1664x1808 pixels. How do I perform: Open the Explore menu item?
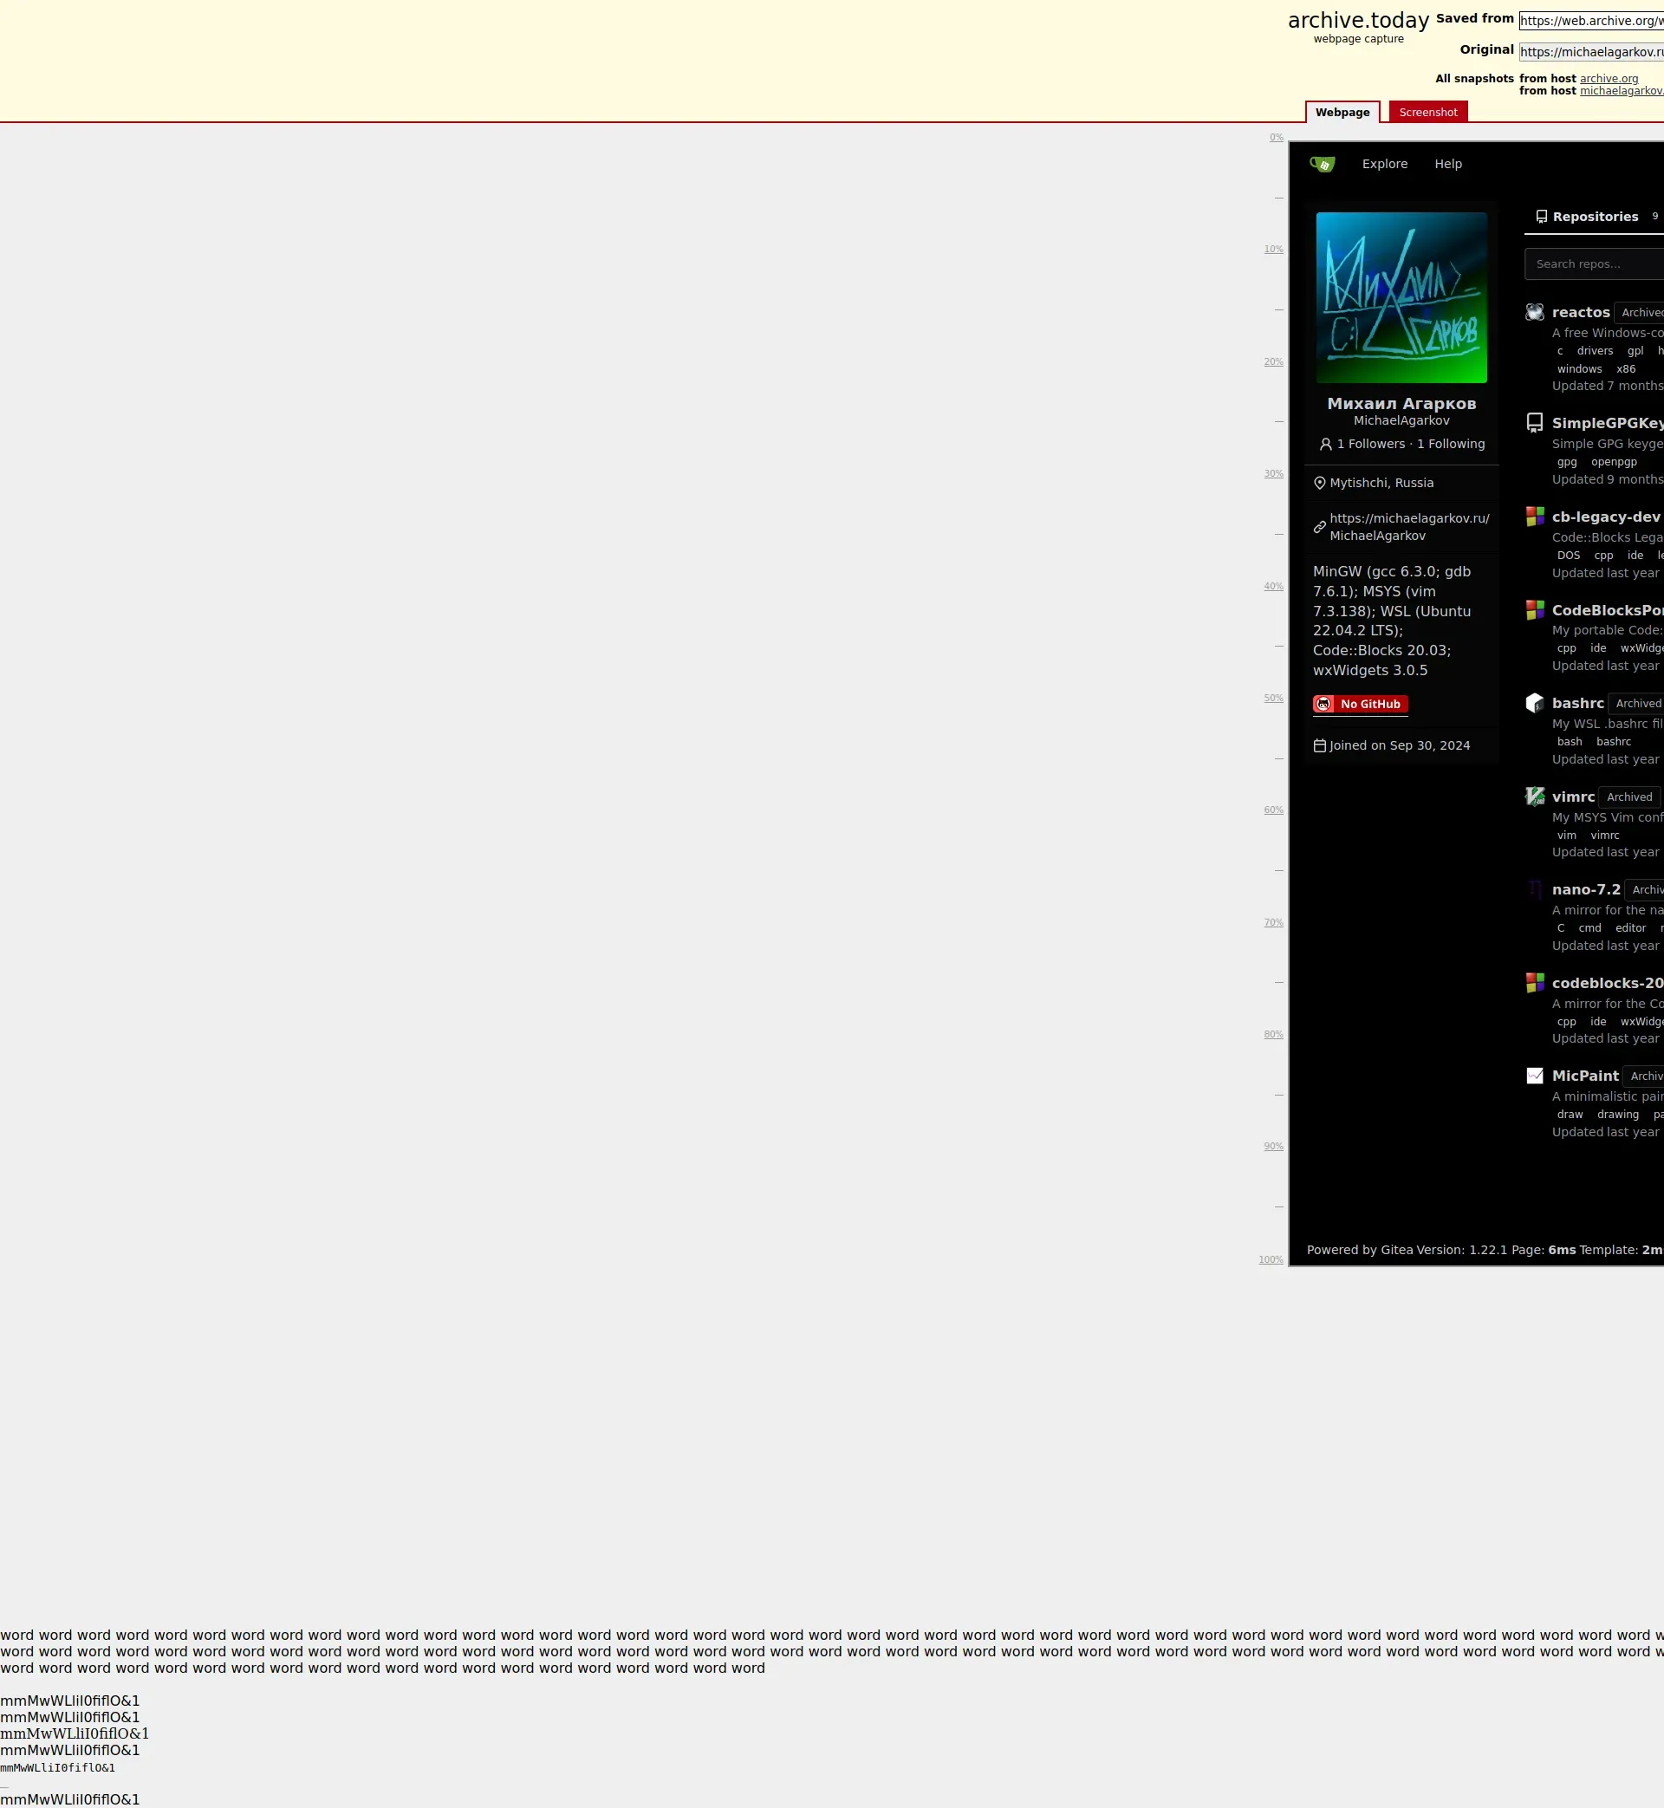1384,164
